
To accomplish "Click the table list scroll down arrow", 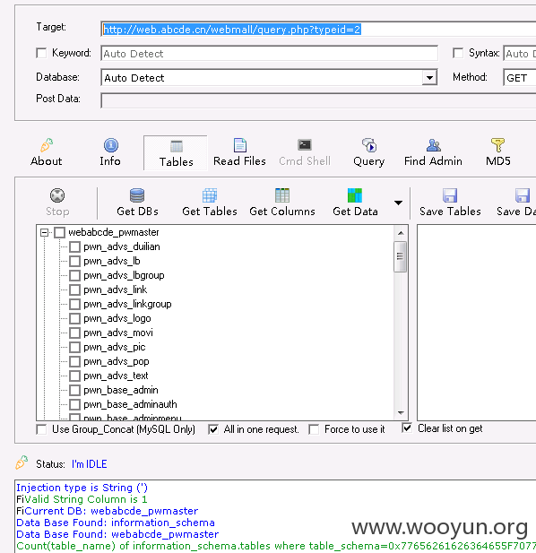I will pyautogui.click(x=401, y=412).
